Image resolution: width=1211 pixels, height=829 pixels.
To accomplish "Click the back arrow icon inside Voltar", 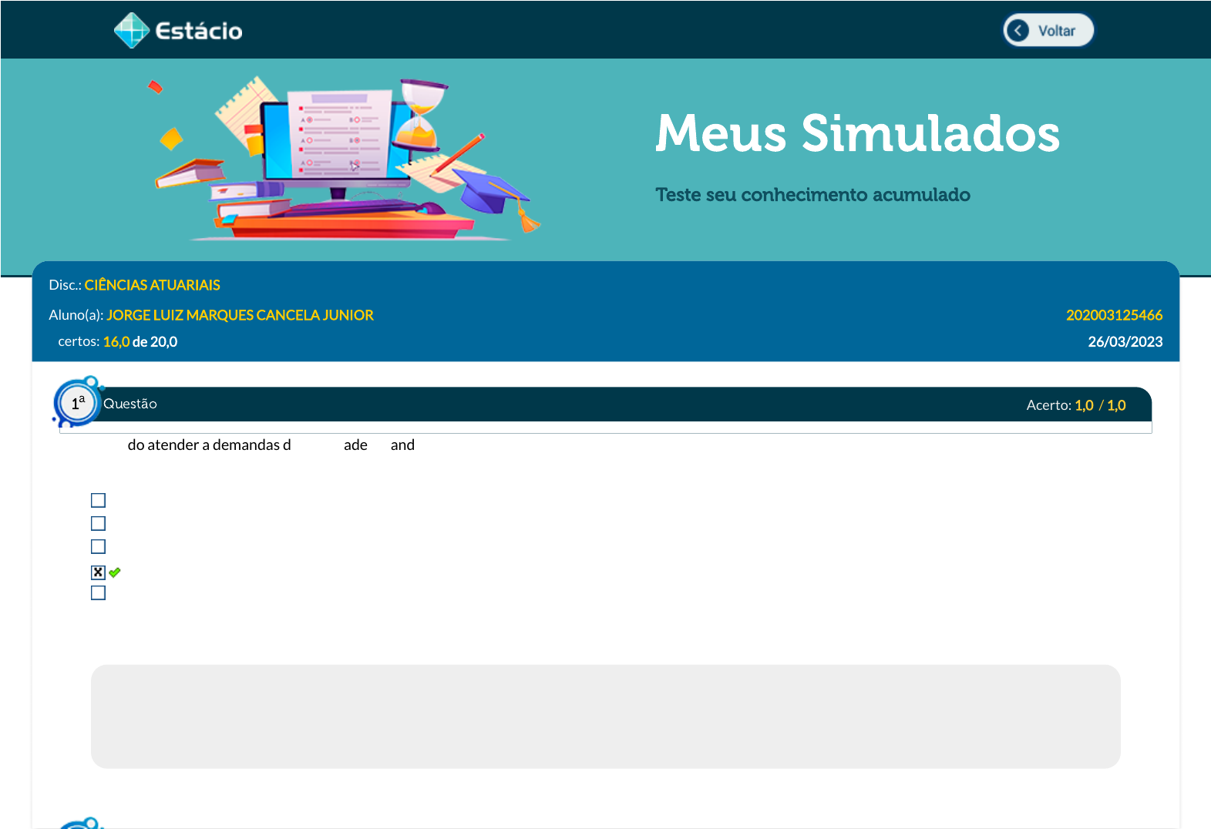I will tap(1018, 31).
